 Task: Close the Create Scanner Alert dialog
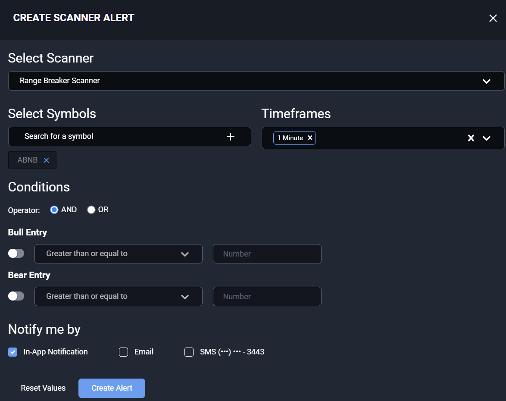[493, 18]
